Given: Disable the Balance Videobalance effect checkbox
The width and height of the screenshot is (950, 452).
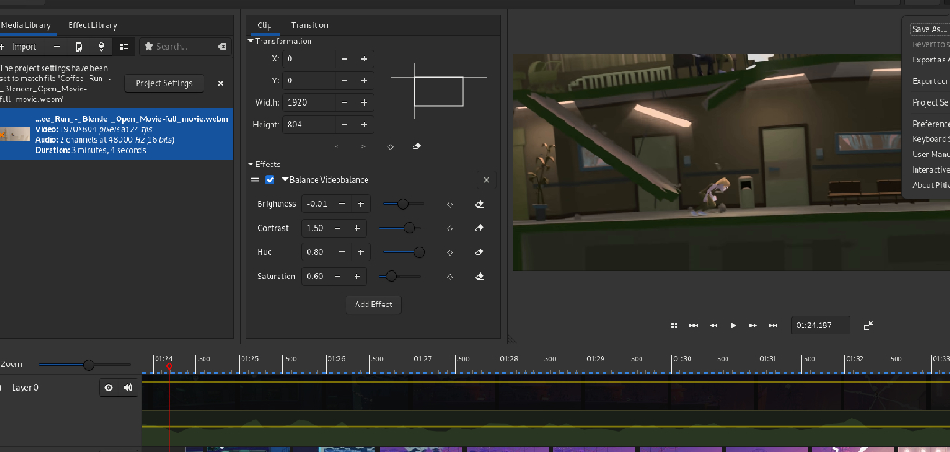Looking at the screenshot, I should [271, 180].
